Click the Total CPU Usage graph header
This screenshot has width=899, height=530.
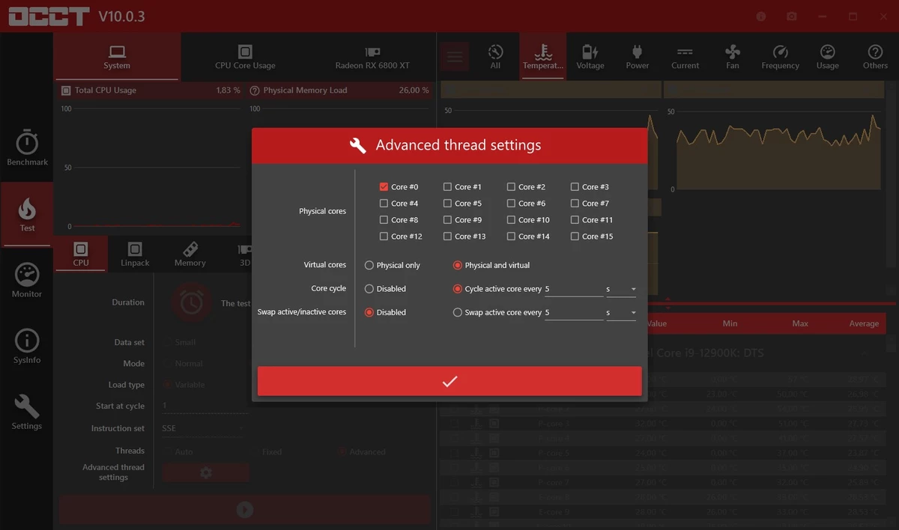150,90
